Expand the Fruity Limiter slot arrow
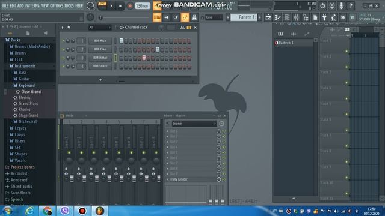The width and height of the screenshot is (385, 216). [x=167, y=179]
